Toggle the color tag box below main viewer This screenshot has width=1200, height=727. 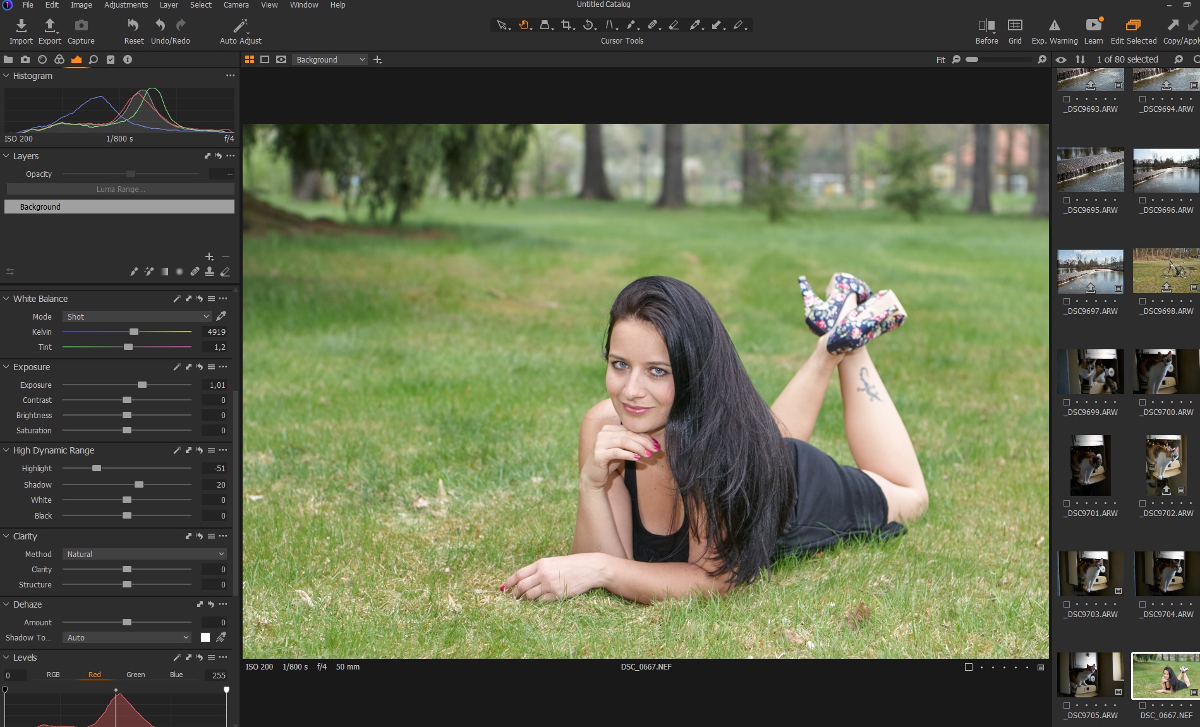pos(968,668)
